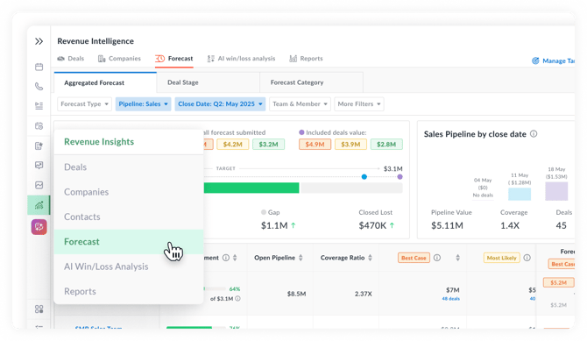Expand the More Filters dropdown

(x=359, y=103)
